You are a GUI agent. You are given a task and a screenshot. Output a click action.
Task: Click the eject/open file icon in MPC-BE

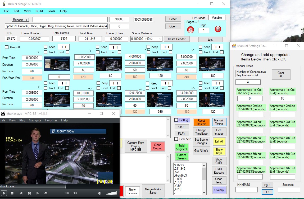point(46,193)
